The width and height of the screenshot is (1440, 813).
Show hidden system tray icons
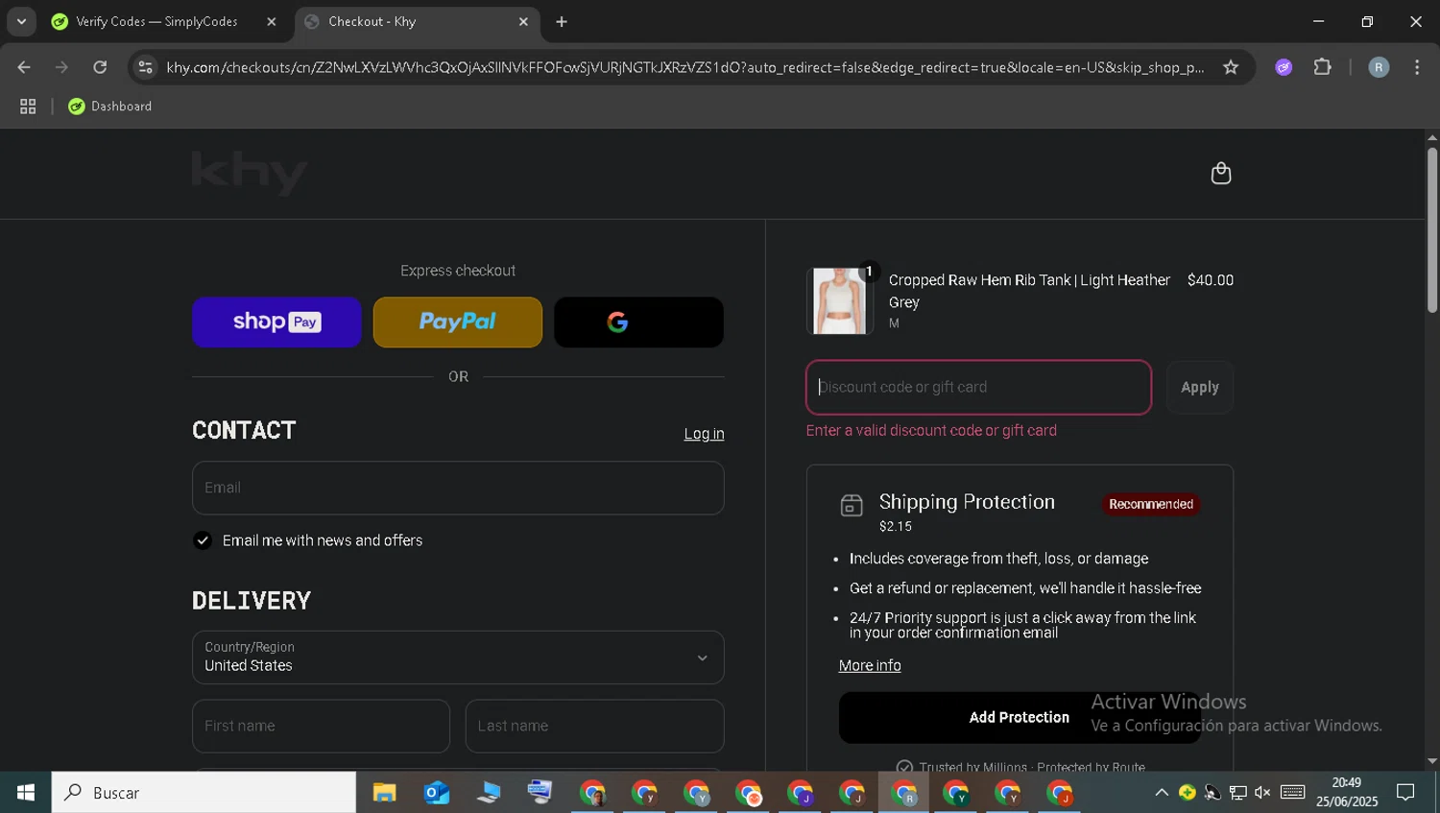1161,793
